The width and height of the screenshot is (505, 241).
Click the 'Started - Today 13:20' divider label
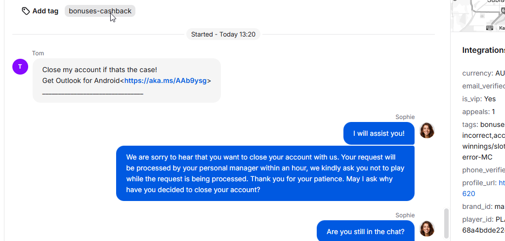pos(223,35)
